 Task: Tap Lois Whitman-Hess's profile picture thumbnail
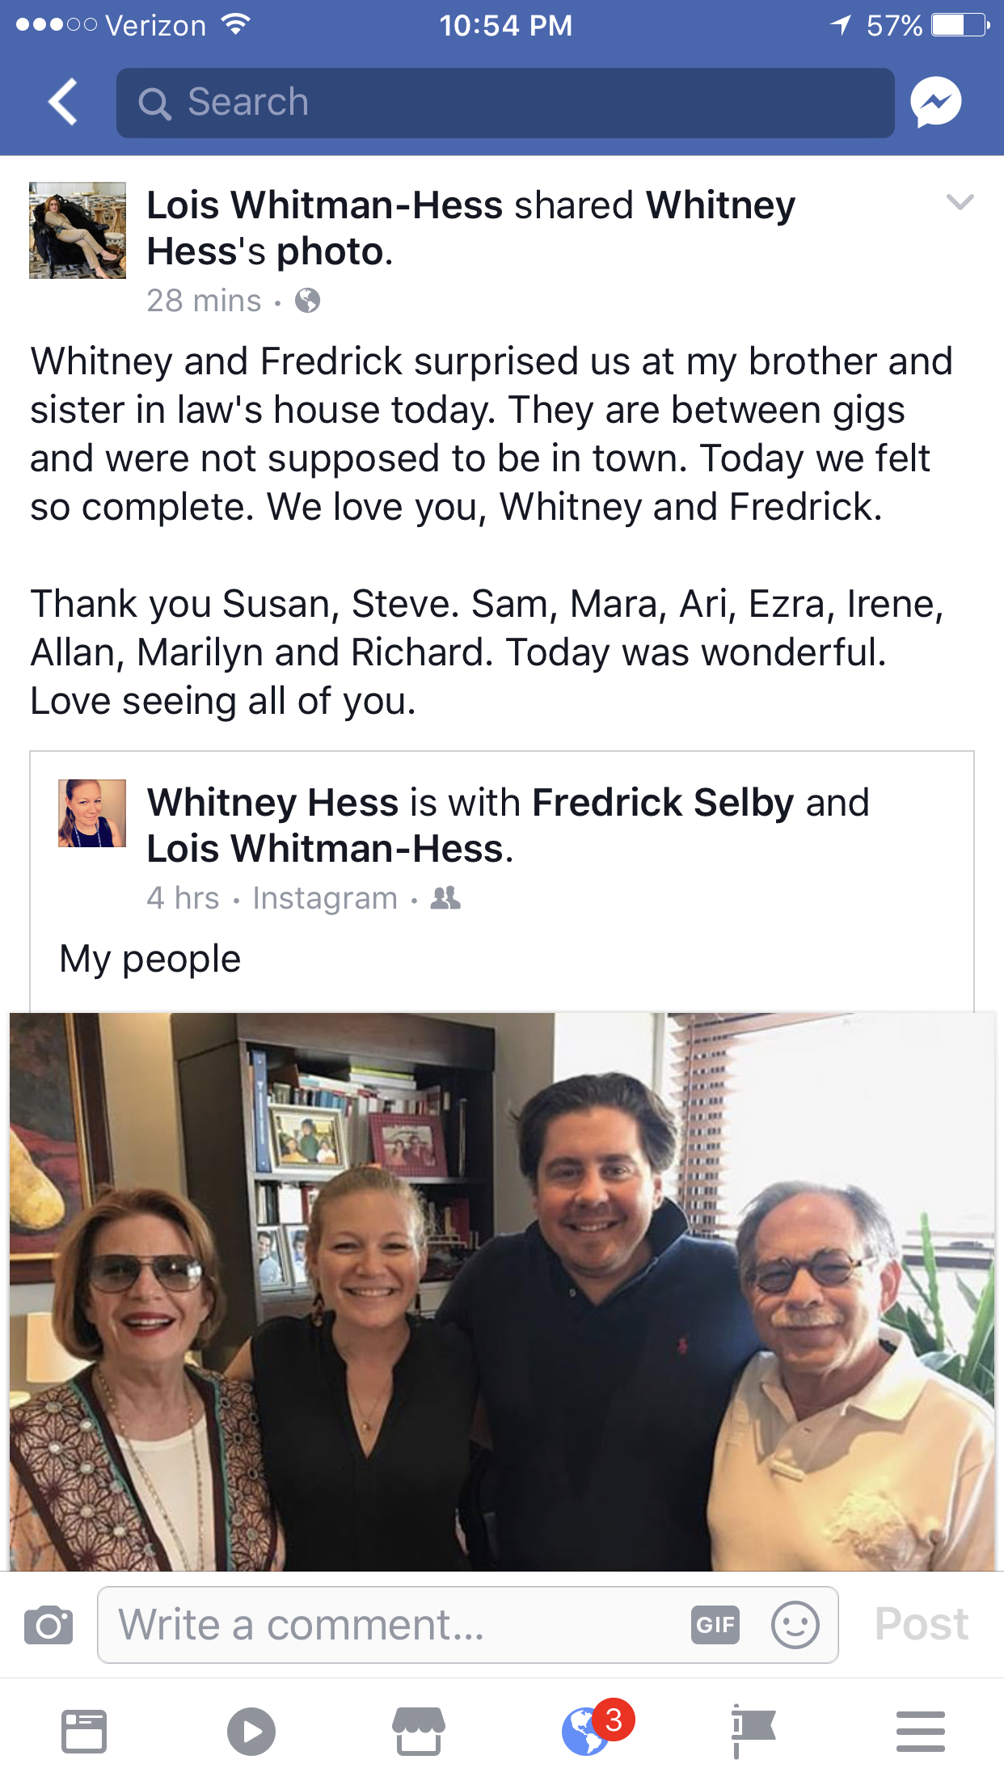coord(78,230)
